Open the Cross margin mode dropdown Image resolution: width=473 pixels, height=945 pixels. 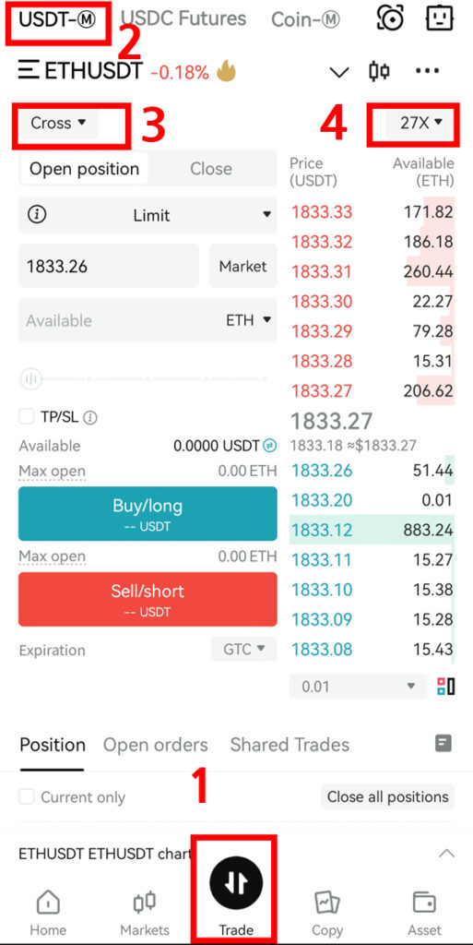click(x=58, y=123)
